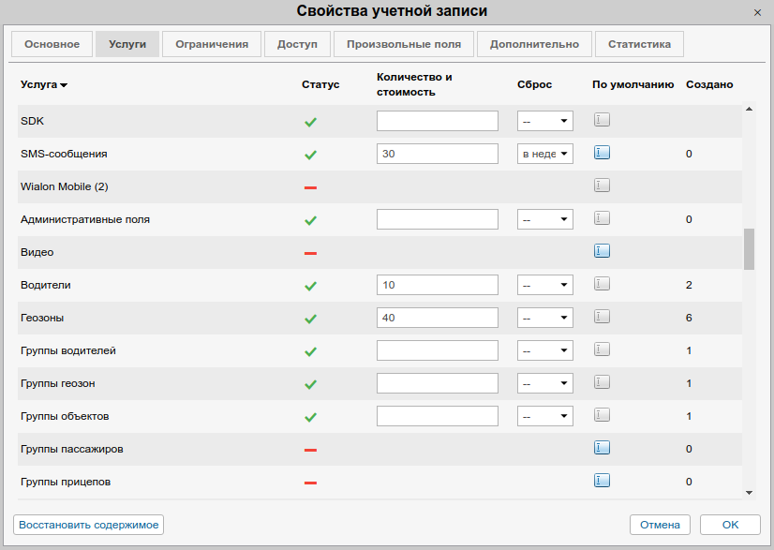Click the red status dash for Видео

click(x=310, y=253)
